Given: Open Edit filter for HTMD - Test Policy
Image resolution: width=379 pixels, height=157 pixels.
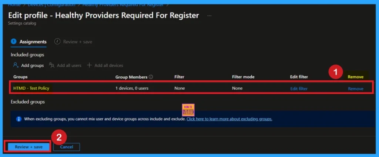Looking at the screenshot, I should [299, 88].
